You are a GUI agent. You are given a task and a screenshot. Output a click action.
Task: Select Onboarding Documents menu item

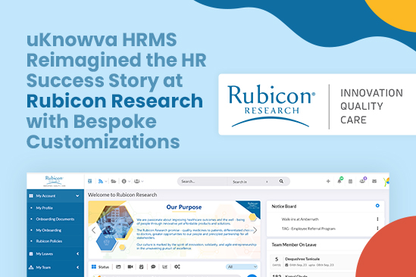click(x=55, y=219)
